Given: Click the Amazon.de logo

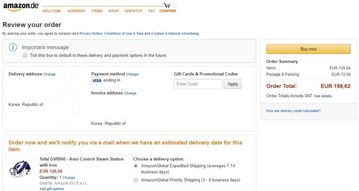Looking at the screenshot, I should coord(21,7).
